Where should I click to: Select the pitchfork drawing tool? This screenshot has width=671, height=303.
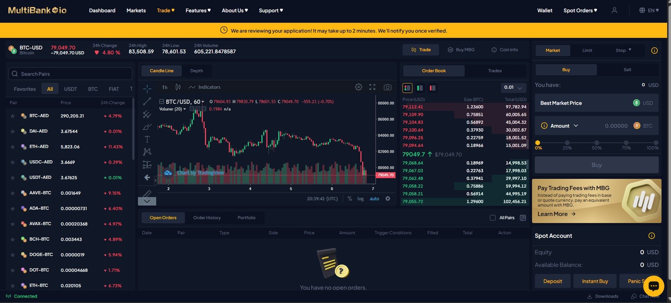tap(147, 114)
